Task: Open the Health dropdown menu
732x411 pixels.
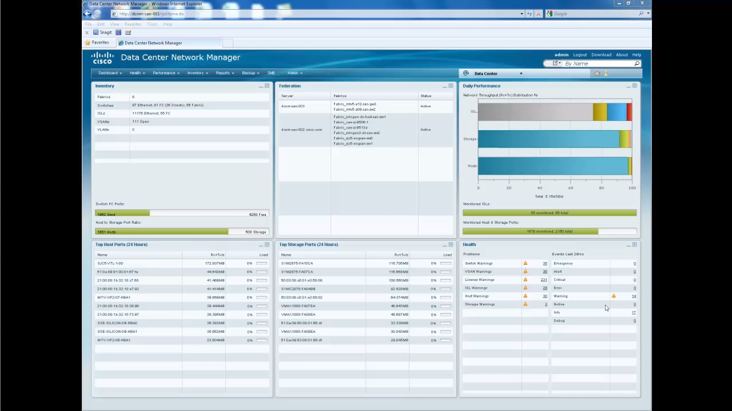Action: 137,73
